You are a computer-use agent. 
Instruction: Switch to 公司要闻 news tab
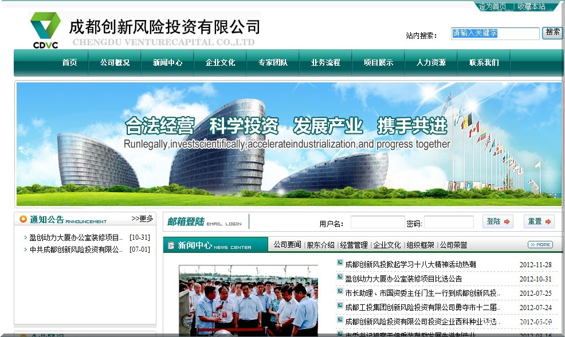click(x=287, y=244)
